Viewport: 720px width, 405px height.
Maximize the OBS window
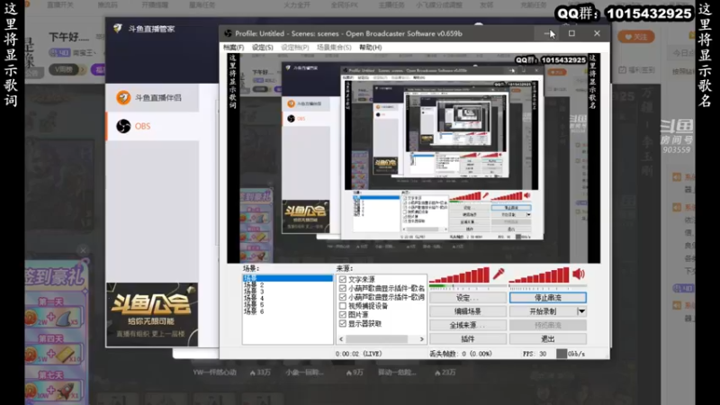pyautogui.click(x=571, y=33)
